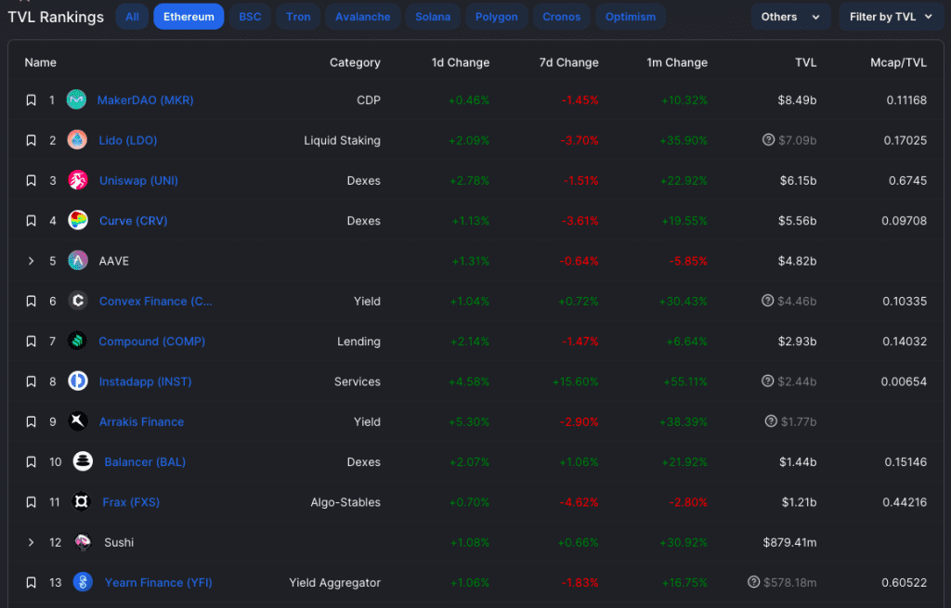Open the Others chains dropdown
Image resolution: width=951 pixels, height=608 pixels.
[x=790, y=17]
